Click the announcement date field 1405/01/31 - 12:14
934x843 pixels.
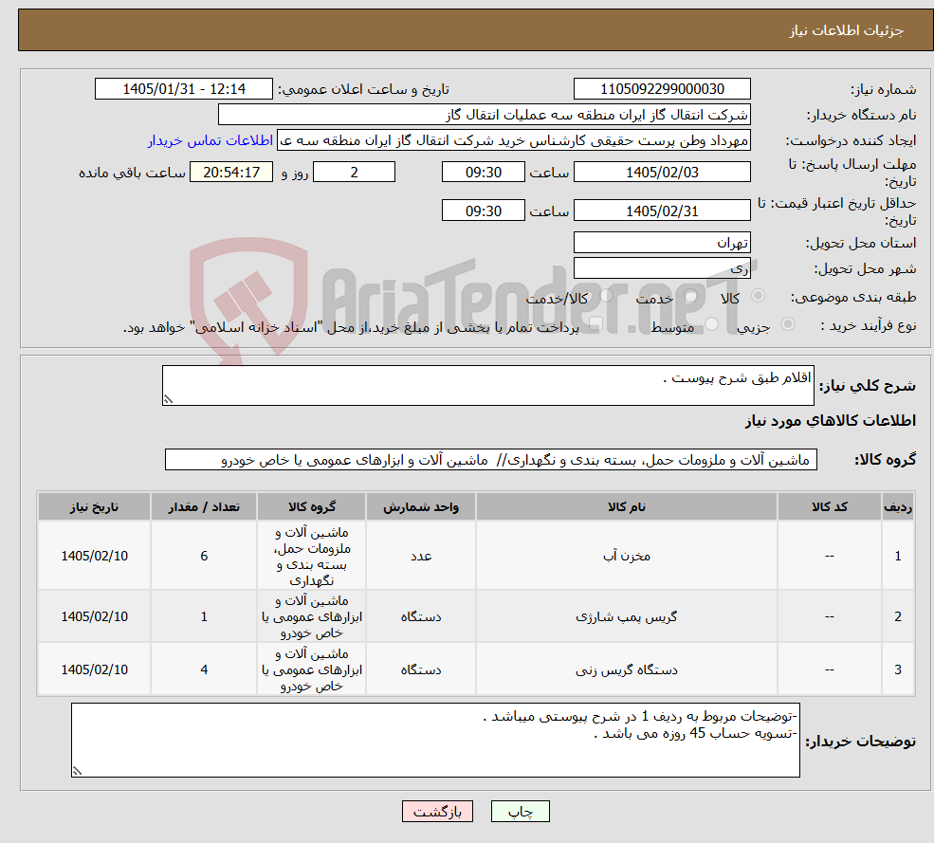click(183, 89)
